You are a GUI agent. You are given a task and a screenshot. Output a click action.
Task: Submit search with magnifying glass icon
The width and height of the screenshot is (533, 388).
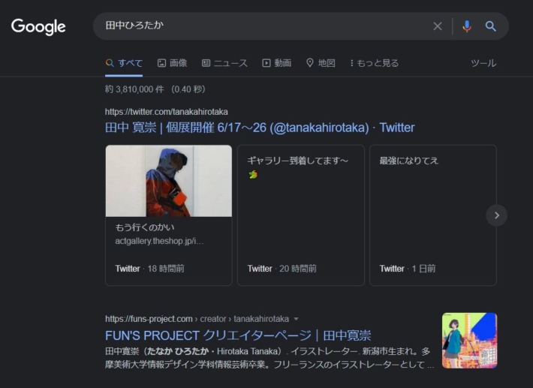click(490, 26)
